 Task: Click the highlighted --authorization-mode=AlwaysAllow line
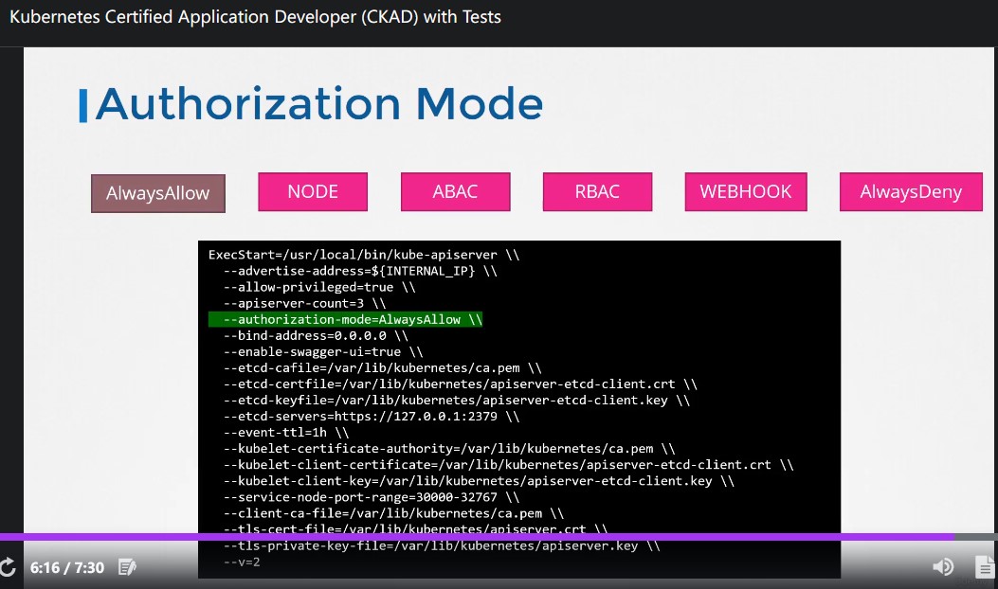coord(346,319)
